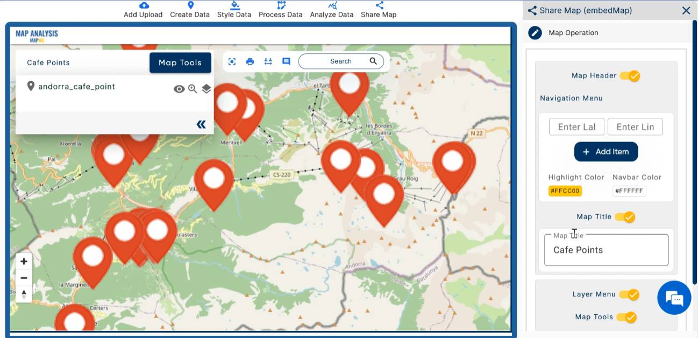Click the comment icon in map toolbar
This screenshot has height=338, width=698.
(x=286, y=61)
